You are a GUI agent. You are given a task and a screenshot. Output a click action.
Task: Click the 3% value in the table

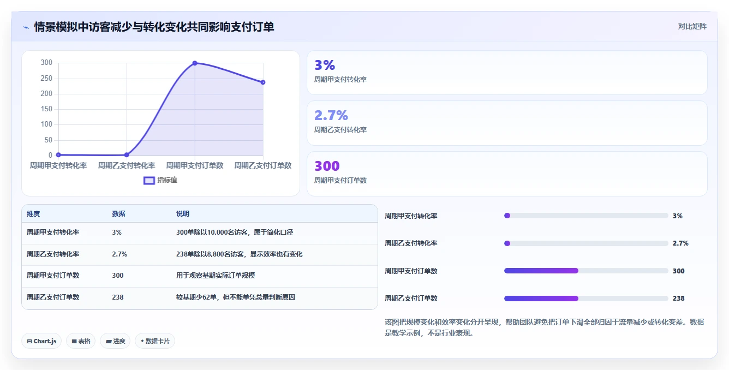click(117, 232)
